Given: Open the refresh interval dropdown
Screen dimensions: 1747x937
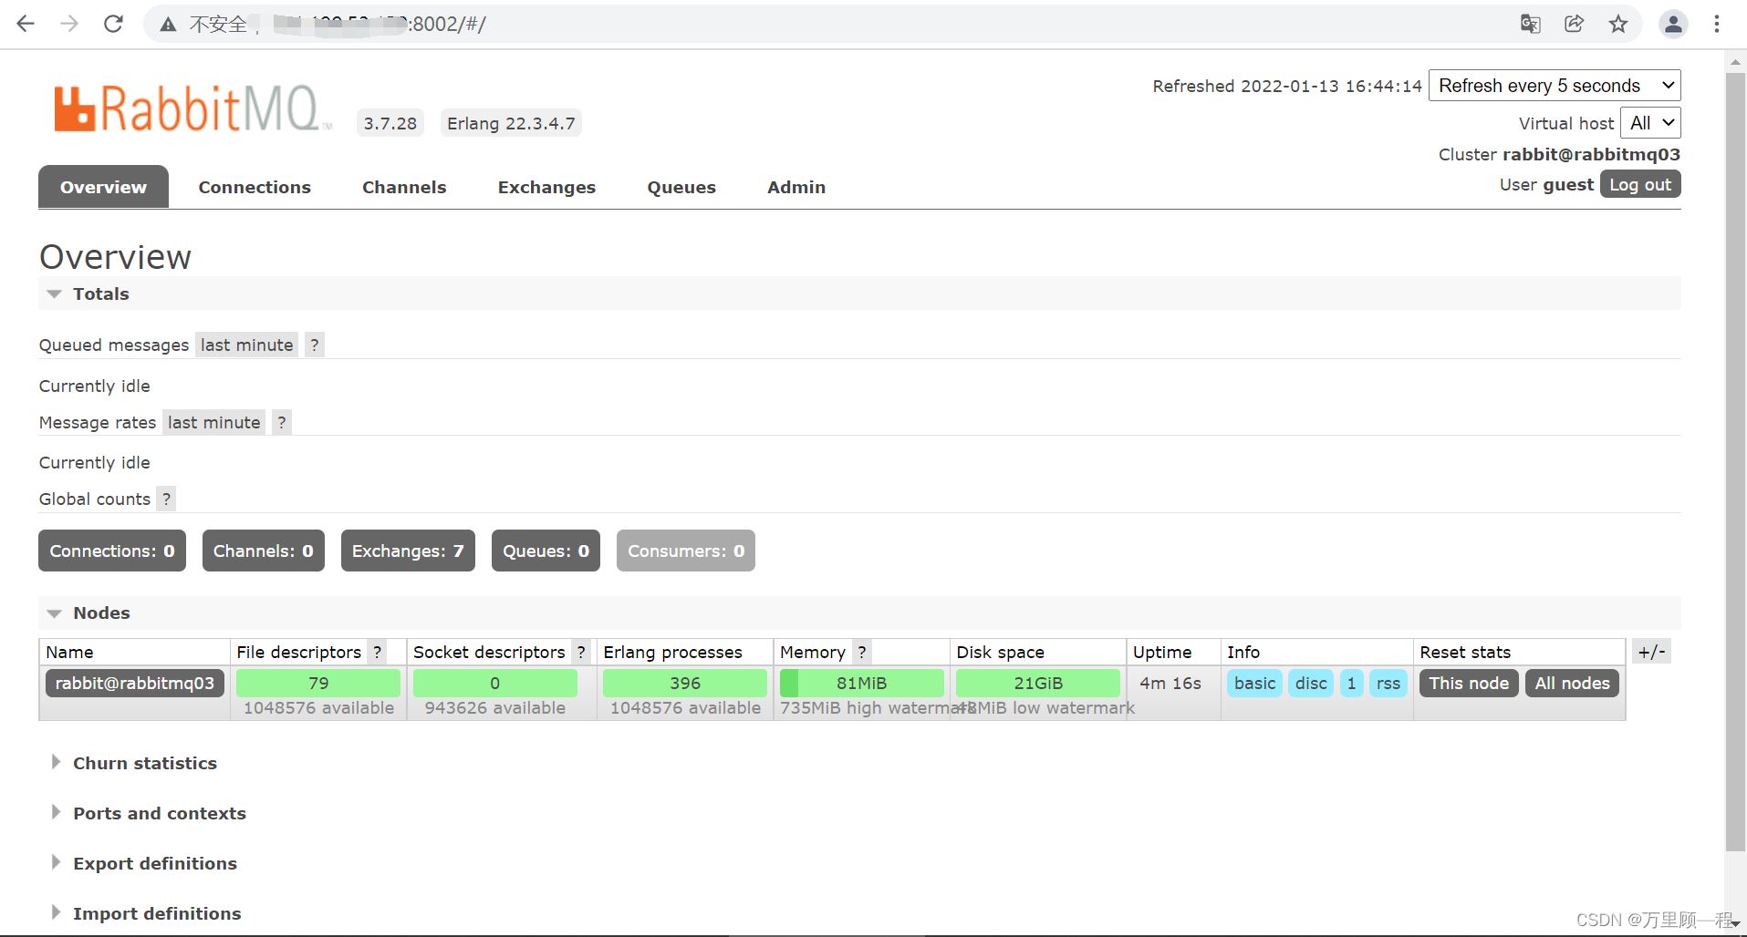Looking at the screenshot, I should pos(1555,86).
